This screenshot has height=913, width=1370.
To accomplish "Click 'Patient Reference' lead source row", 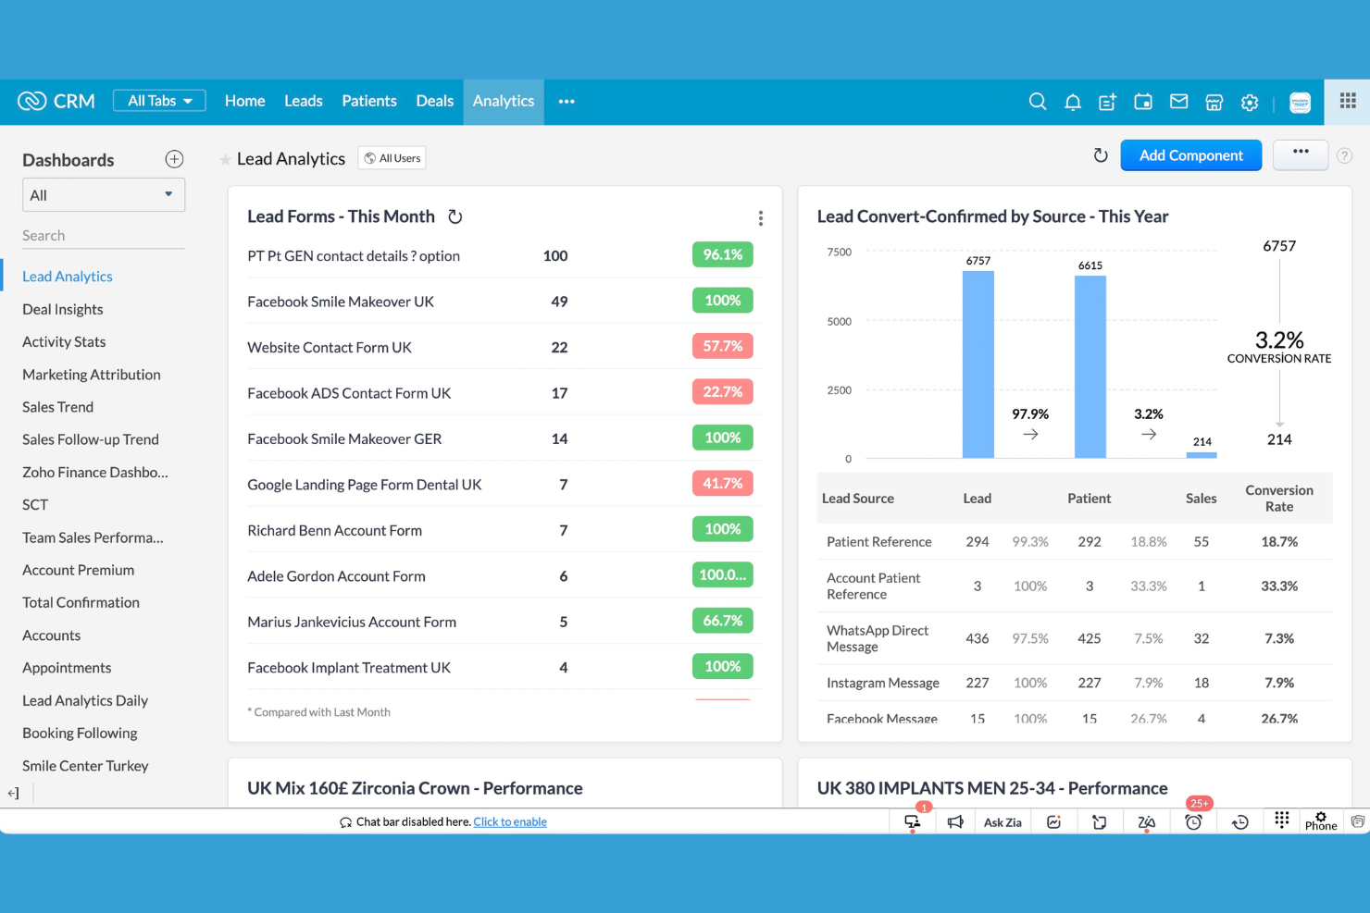I will click(x=1075, y=542).
